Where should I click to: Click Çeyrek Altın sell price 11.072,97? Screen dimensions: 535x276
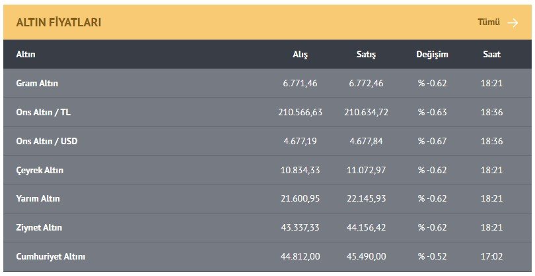coord(366,170)
